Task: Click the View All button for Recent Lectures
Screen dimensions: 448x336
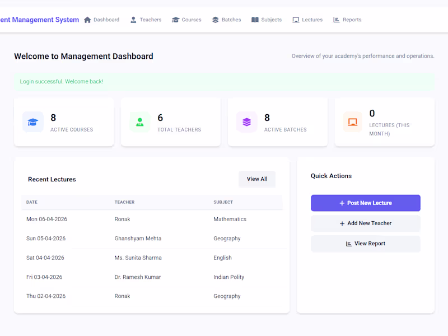Action: [x=257, y=179]
